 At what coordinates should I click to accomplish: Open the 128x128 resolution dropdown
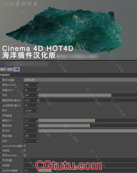80,80
